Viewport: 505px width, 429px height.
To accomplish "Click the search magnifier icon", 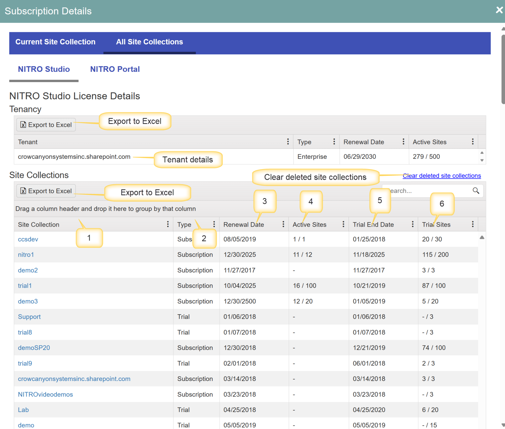I will pos(476,190).
